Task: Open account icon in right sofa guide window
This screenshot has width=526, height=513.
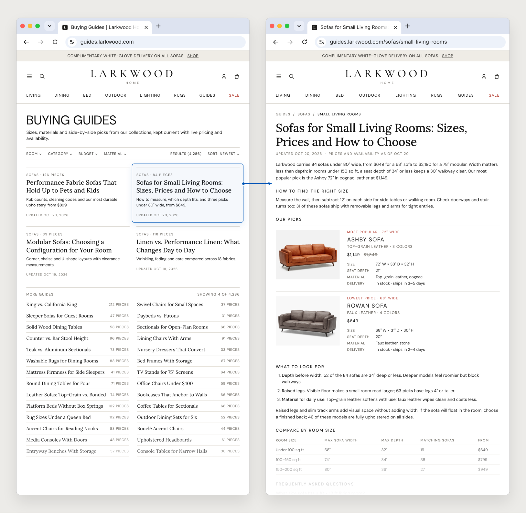Action: (484, 77)
